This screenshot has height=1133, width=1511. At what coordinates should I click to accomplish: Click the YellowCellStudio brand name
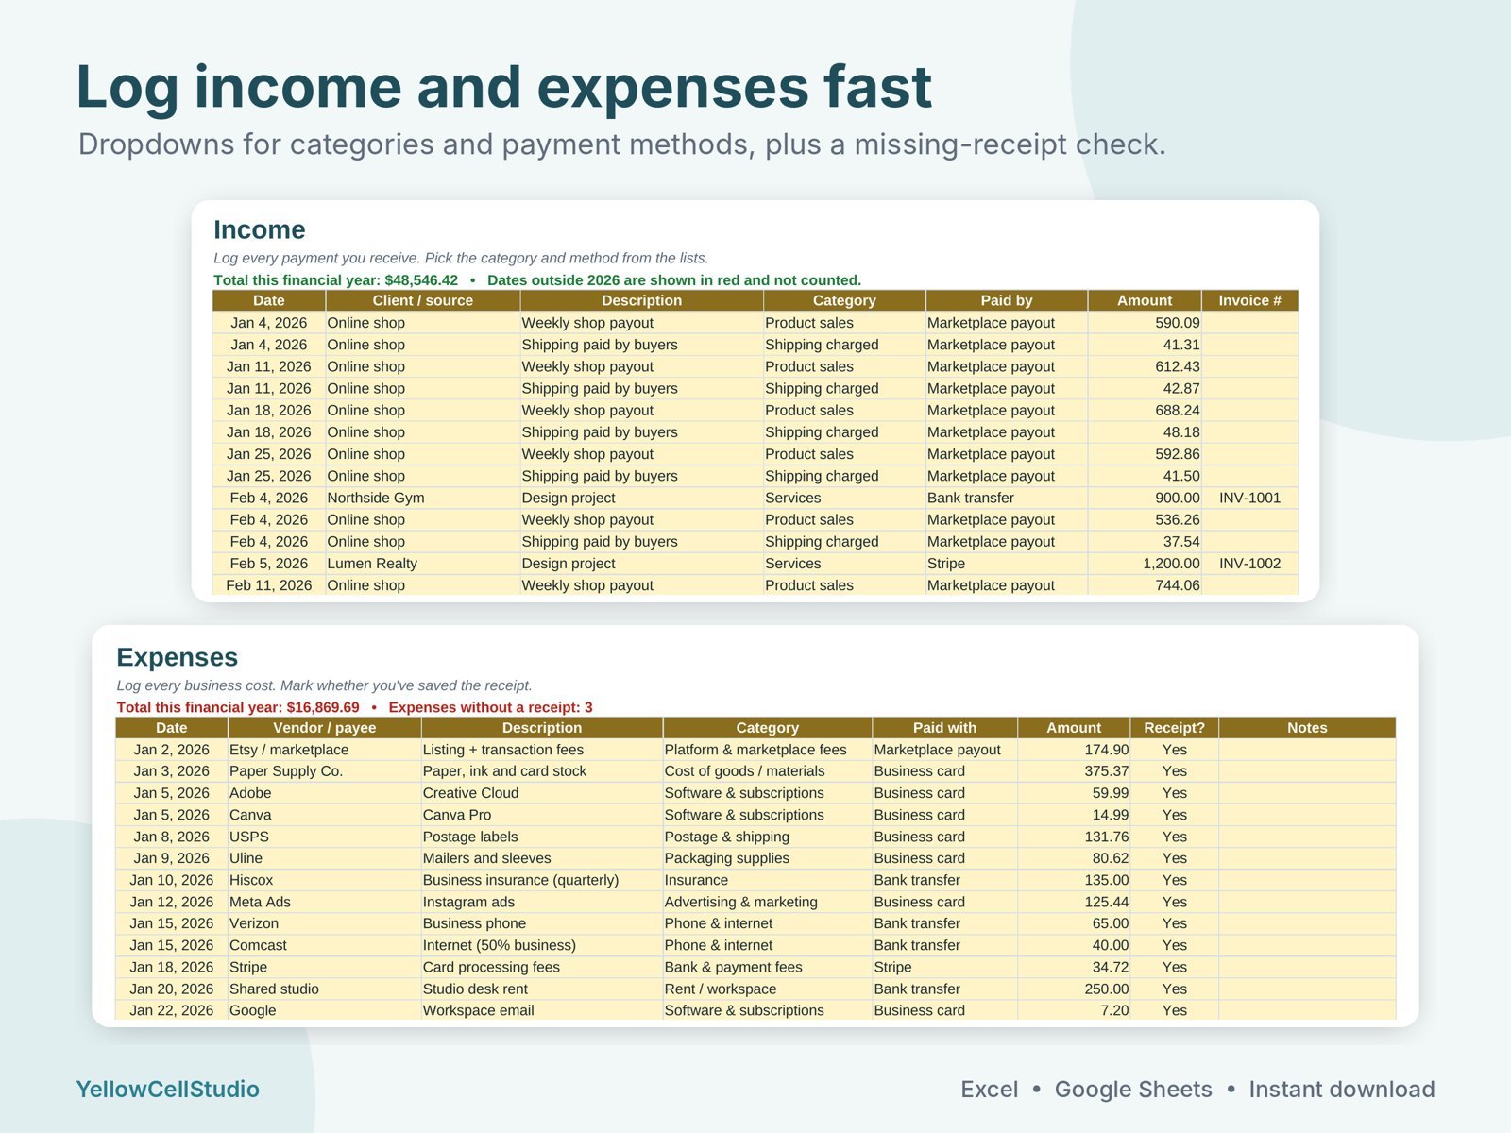[x=167, y=1089]
